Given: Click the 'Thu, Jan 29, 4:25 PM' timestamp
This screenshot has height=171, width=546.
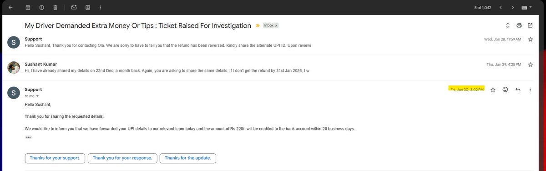Looking at the screenshot, I should click(x=504, y=65).
